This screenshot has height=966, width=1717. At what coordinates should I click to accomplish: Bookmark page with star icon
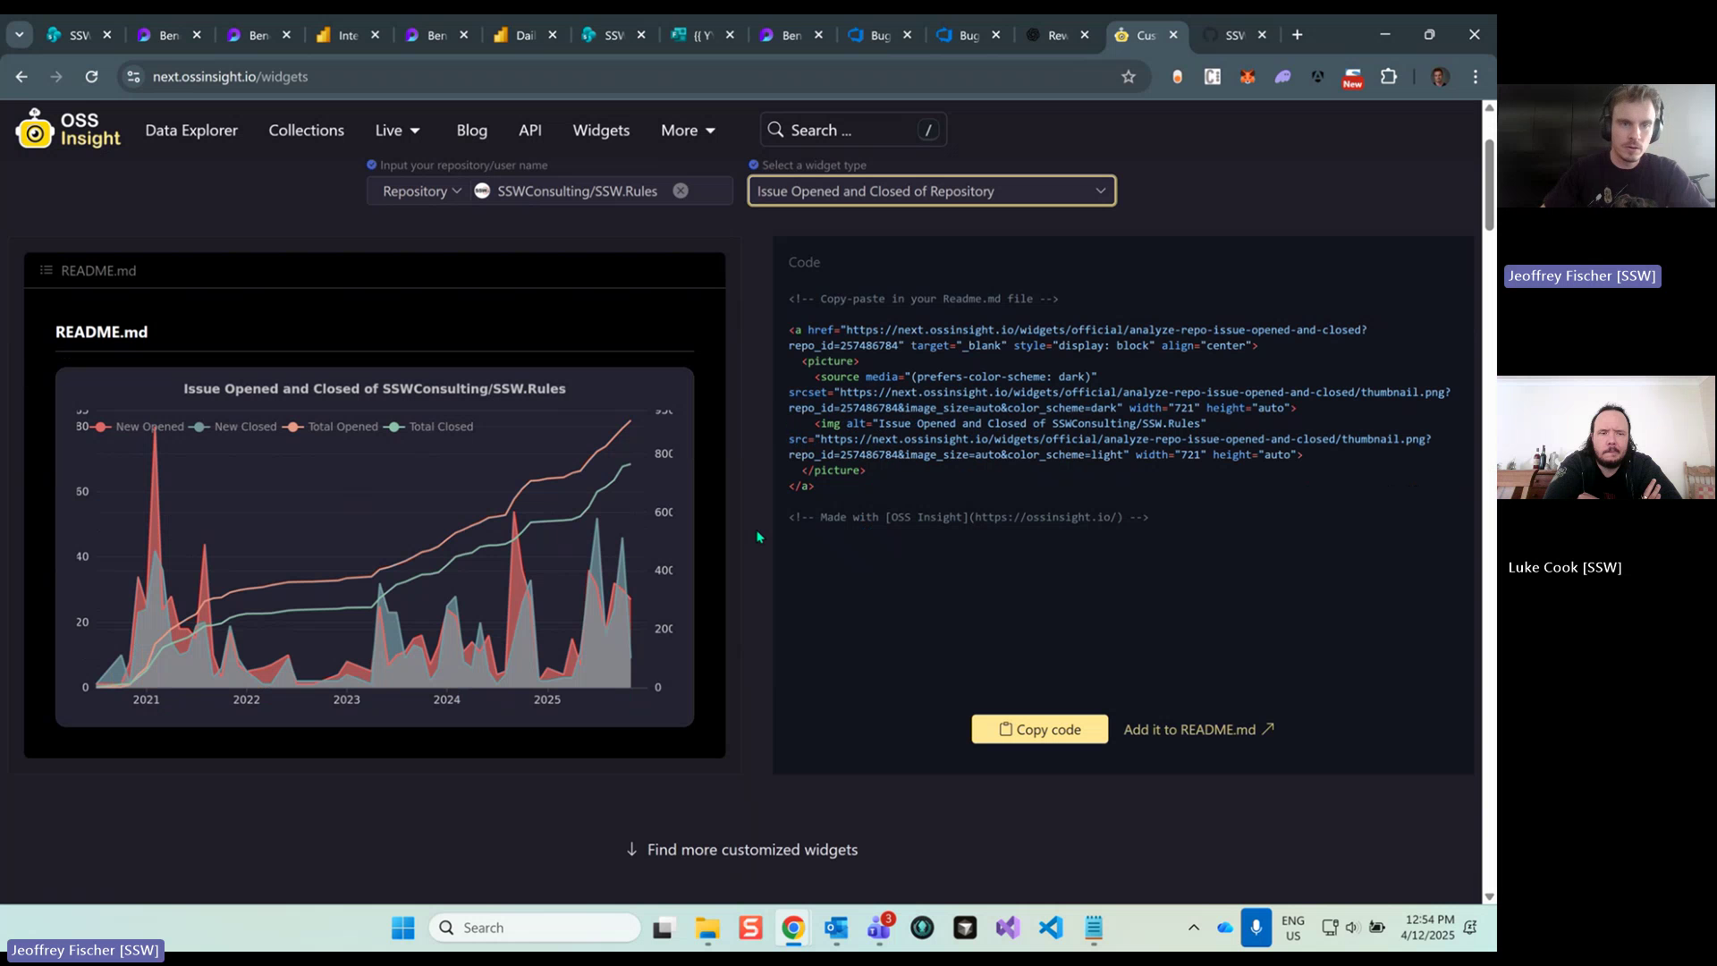[1129, 77]
